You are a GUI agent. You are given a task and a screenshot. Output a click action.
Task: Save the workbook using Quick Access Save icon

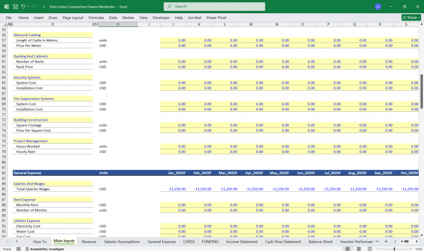[15, 6]
